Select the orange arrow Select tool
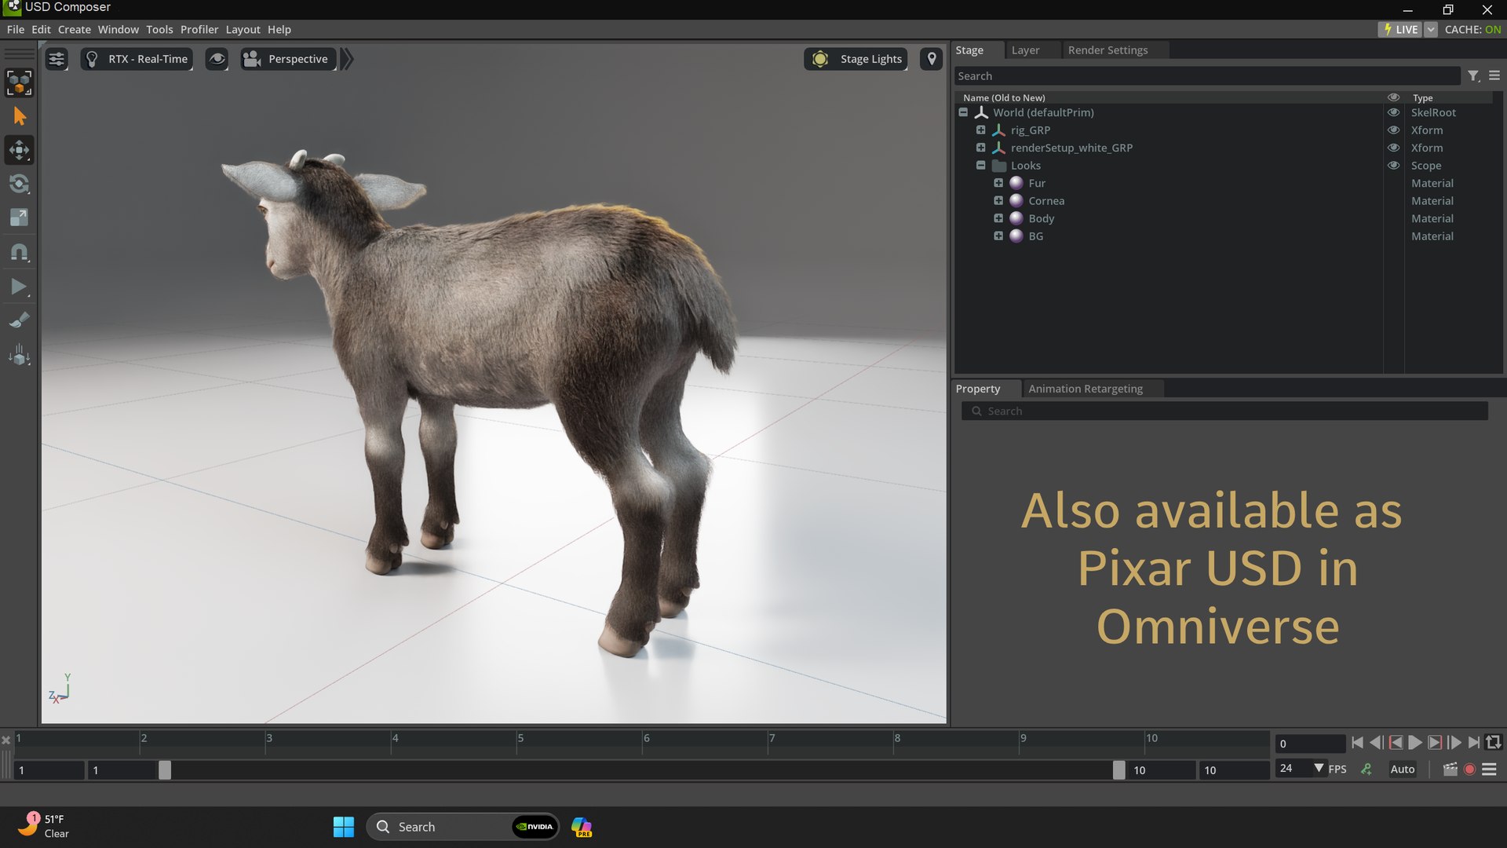 click(19, 116)
